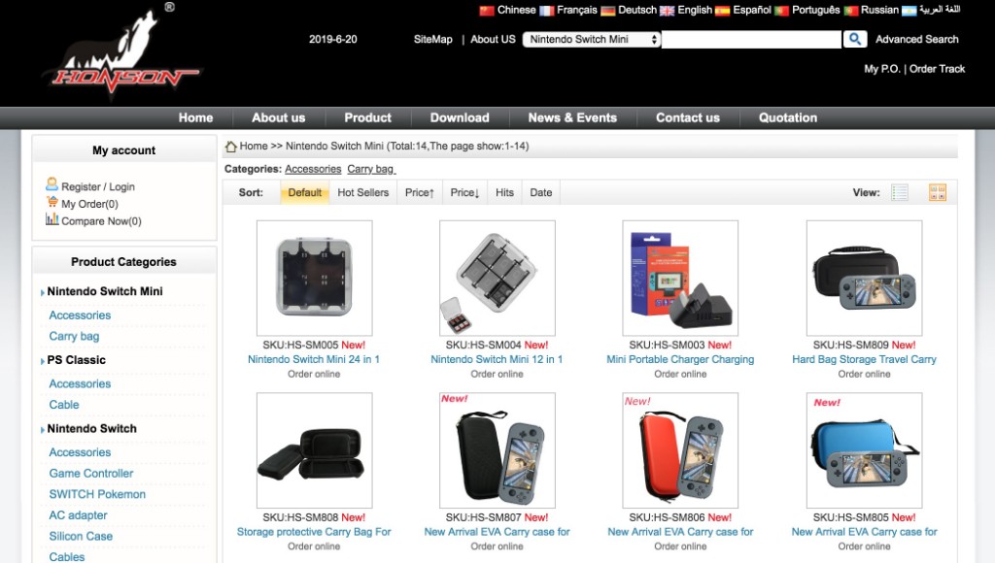
Task: Sort products by Hot Sellers
Action: pos(363,192)
